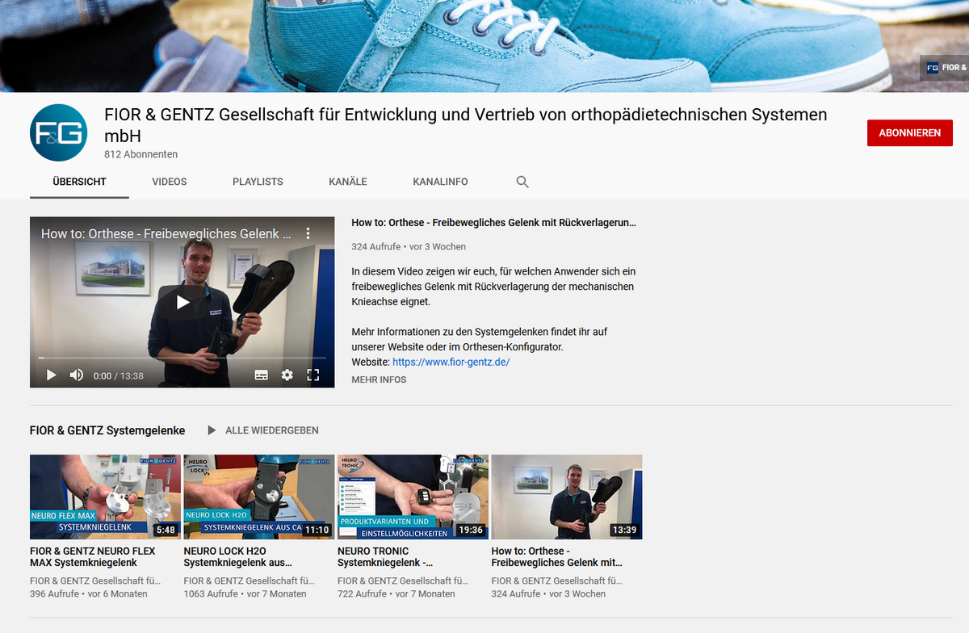Open the 13:39 How to Orthese thumbnail
The image size is (969, 633).
point(567,497)
